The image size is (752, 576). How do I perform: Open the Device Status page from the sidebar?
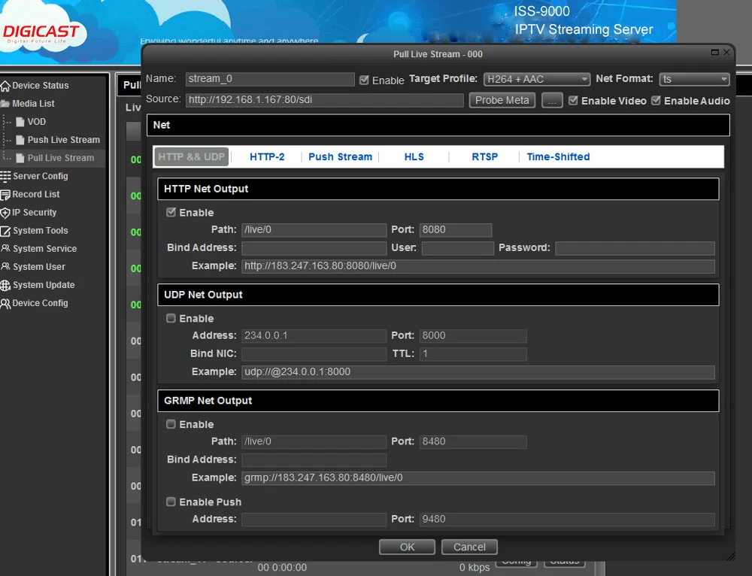tap(39, 85)
